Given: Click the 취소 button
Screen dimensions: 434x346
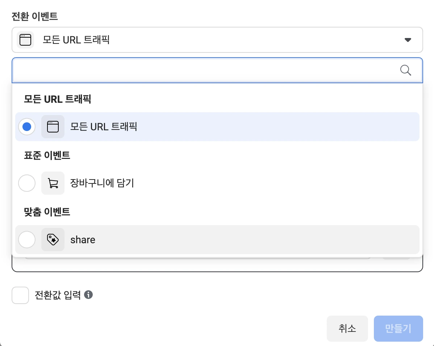Looking at the screenshot, I should pos(347,329).
